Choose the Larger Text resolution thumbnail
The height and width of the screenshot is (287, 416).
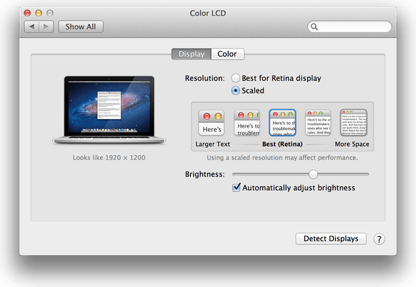211,123
